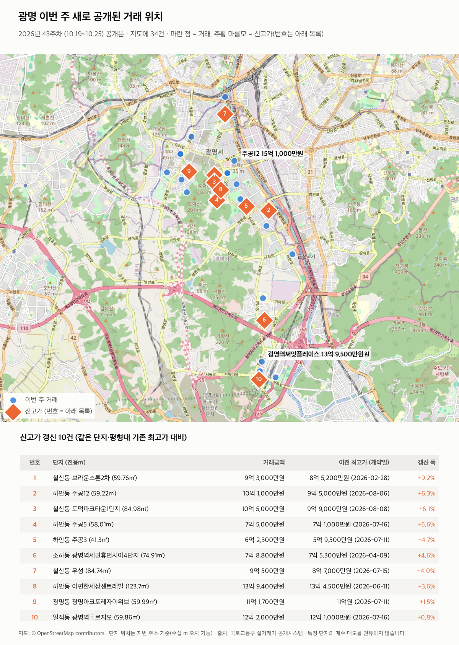Select '철산동 도덕파크타운1단지 (84.98㎡)' table entry
This screenshot has height=645, width=459.
tap(101, 509)
